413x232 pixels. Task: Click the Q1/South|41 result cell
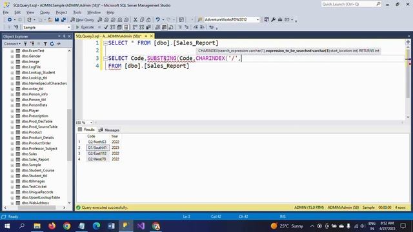[97, 148]
